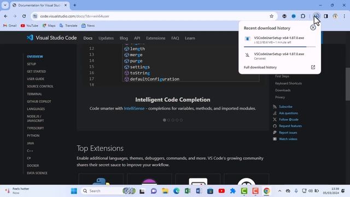
Task: Open the Updates page
Action: tap(106, 38)
